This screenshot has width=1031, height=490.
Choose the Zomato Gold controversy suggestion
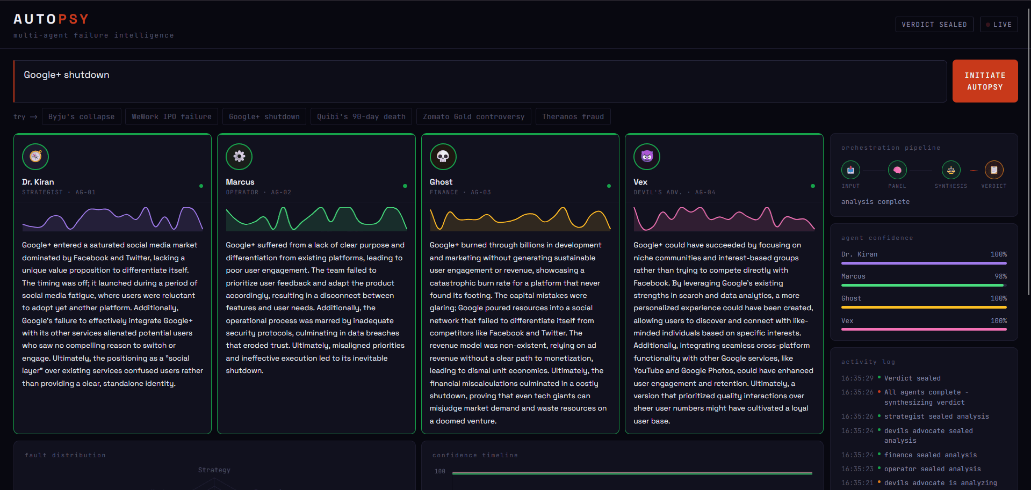[x=474, y=116]
